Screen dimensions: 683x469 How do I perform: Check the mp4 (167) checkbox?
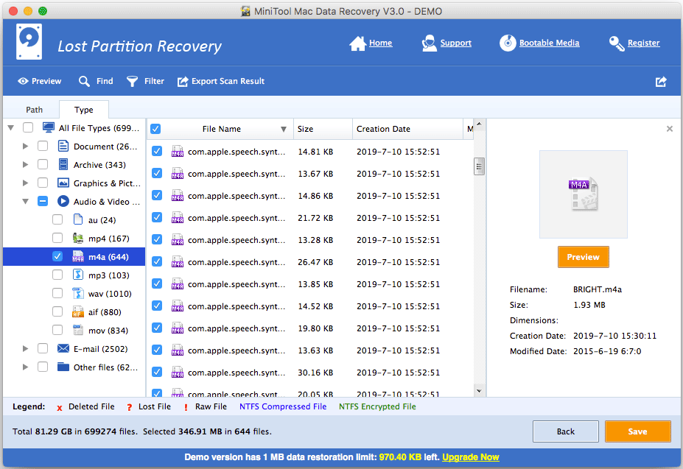tap(57, 239)
